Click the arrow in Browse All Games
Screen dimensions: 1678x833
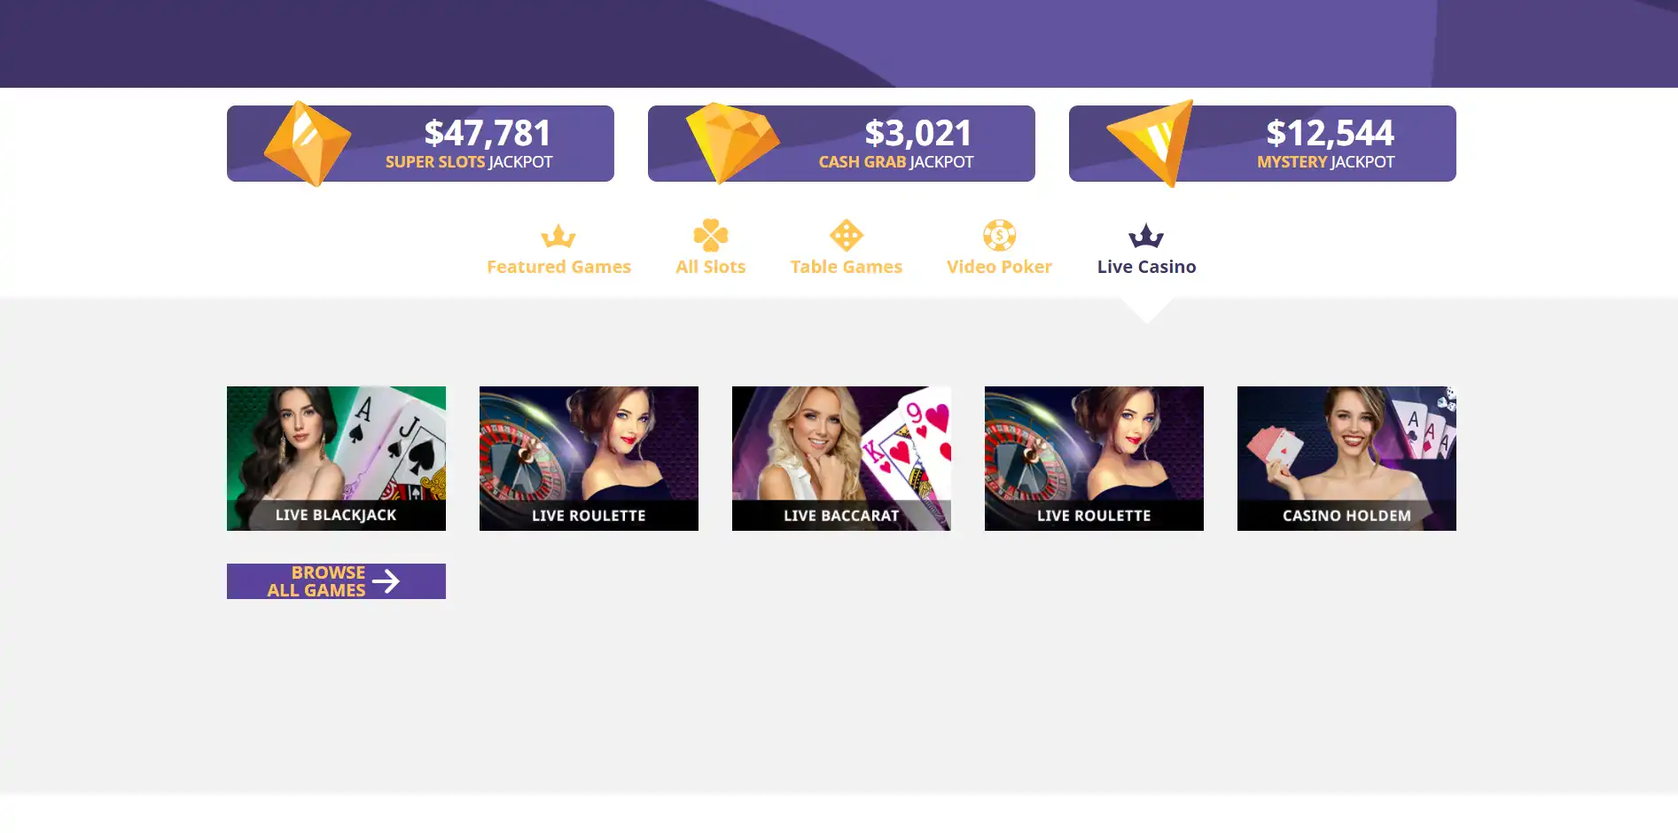pyautogui.click(x=386, y=581)
